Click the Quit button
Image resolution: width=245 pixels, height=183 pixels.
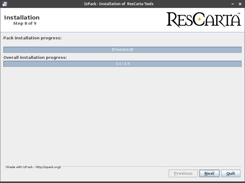pos(231,173)
